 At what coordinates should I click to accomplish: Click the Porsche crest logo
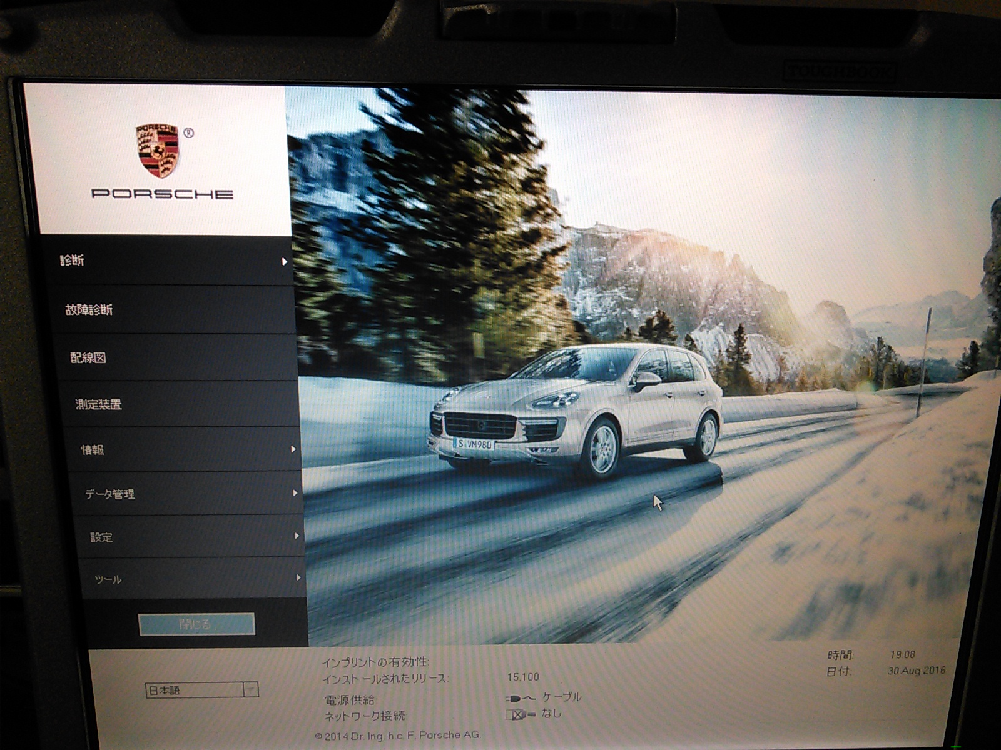point(158,150)
